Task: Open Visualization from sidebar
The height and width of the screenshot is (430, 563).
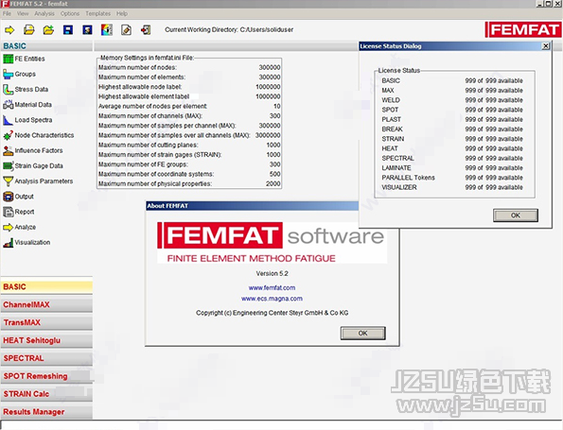Action: [x=26, y=243]
